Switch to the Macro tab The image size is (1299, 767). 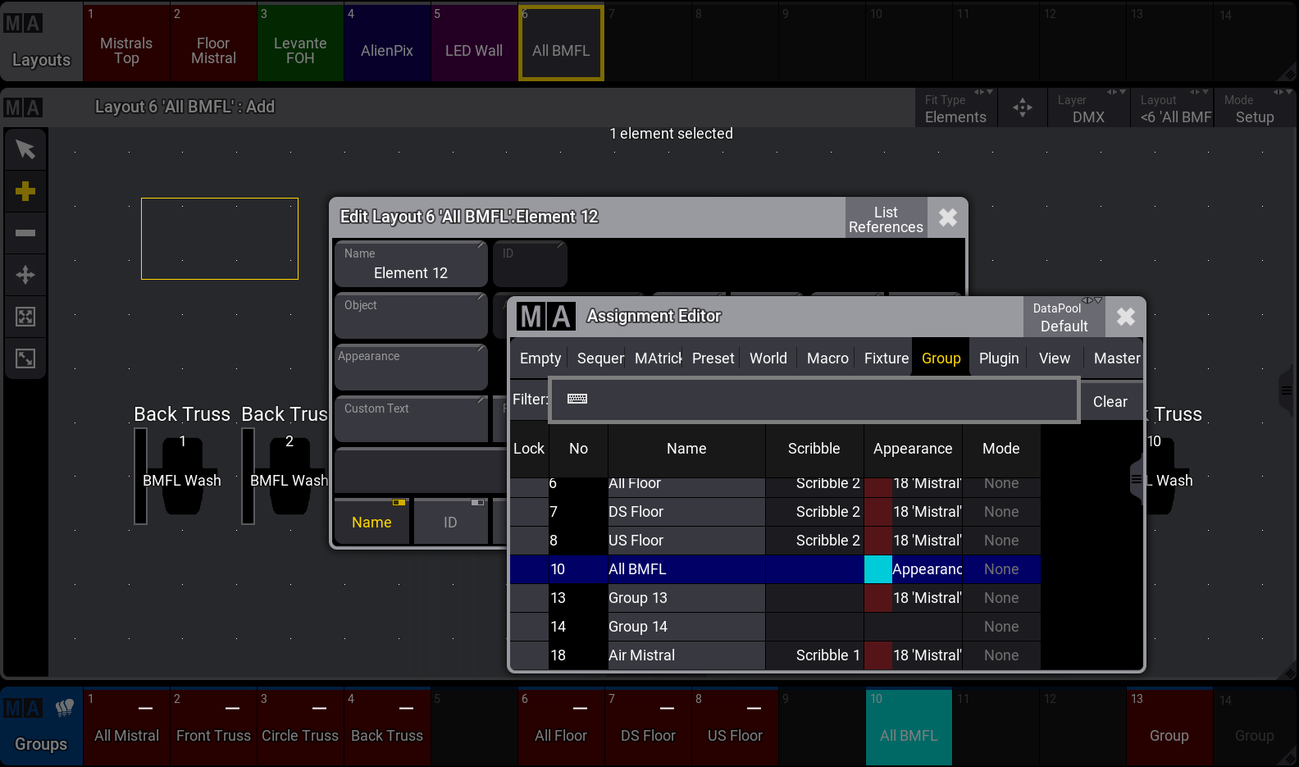point(827,358)
